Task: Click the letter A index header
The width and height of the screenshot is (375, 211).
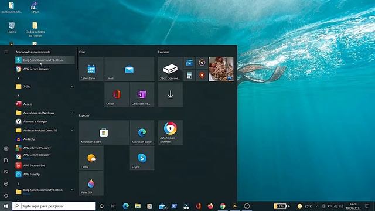Action: (18, 96)
